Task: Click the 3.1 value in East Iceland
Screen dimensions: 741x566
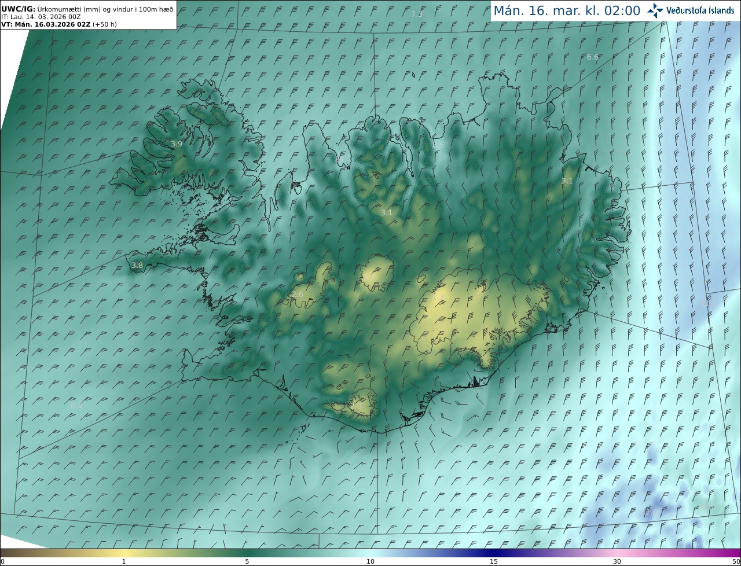Action: 567,181
